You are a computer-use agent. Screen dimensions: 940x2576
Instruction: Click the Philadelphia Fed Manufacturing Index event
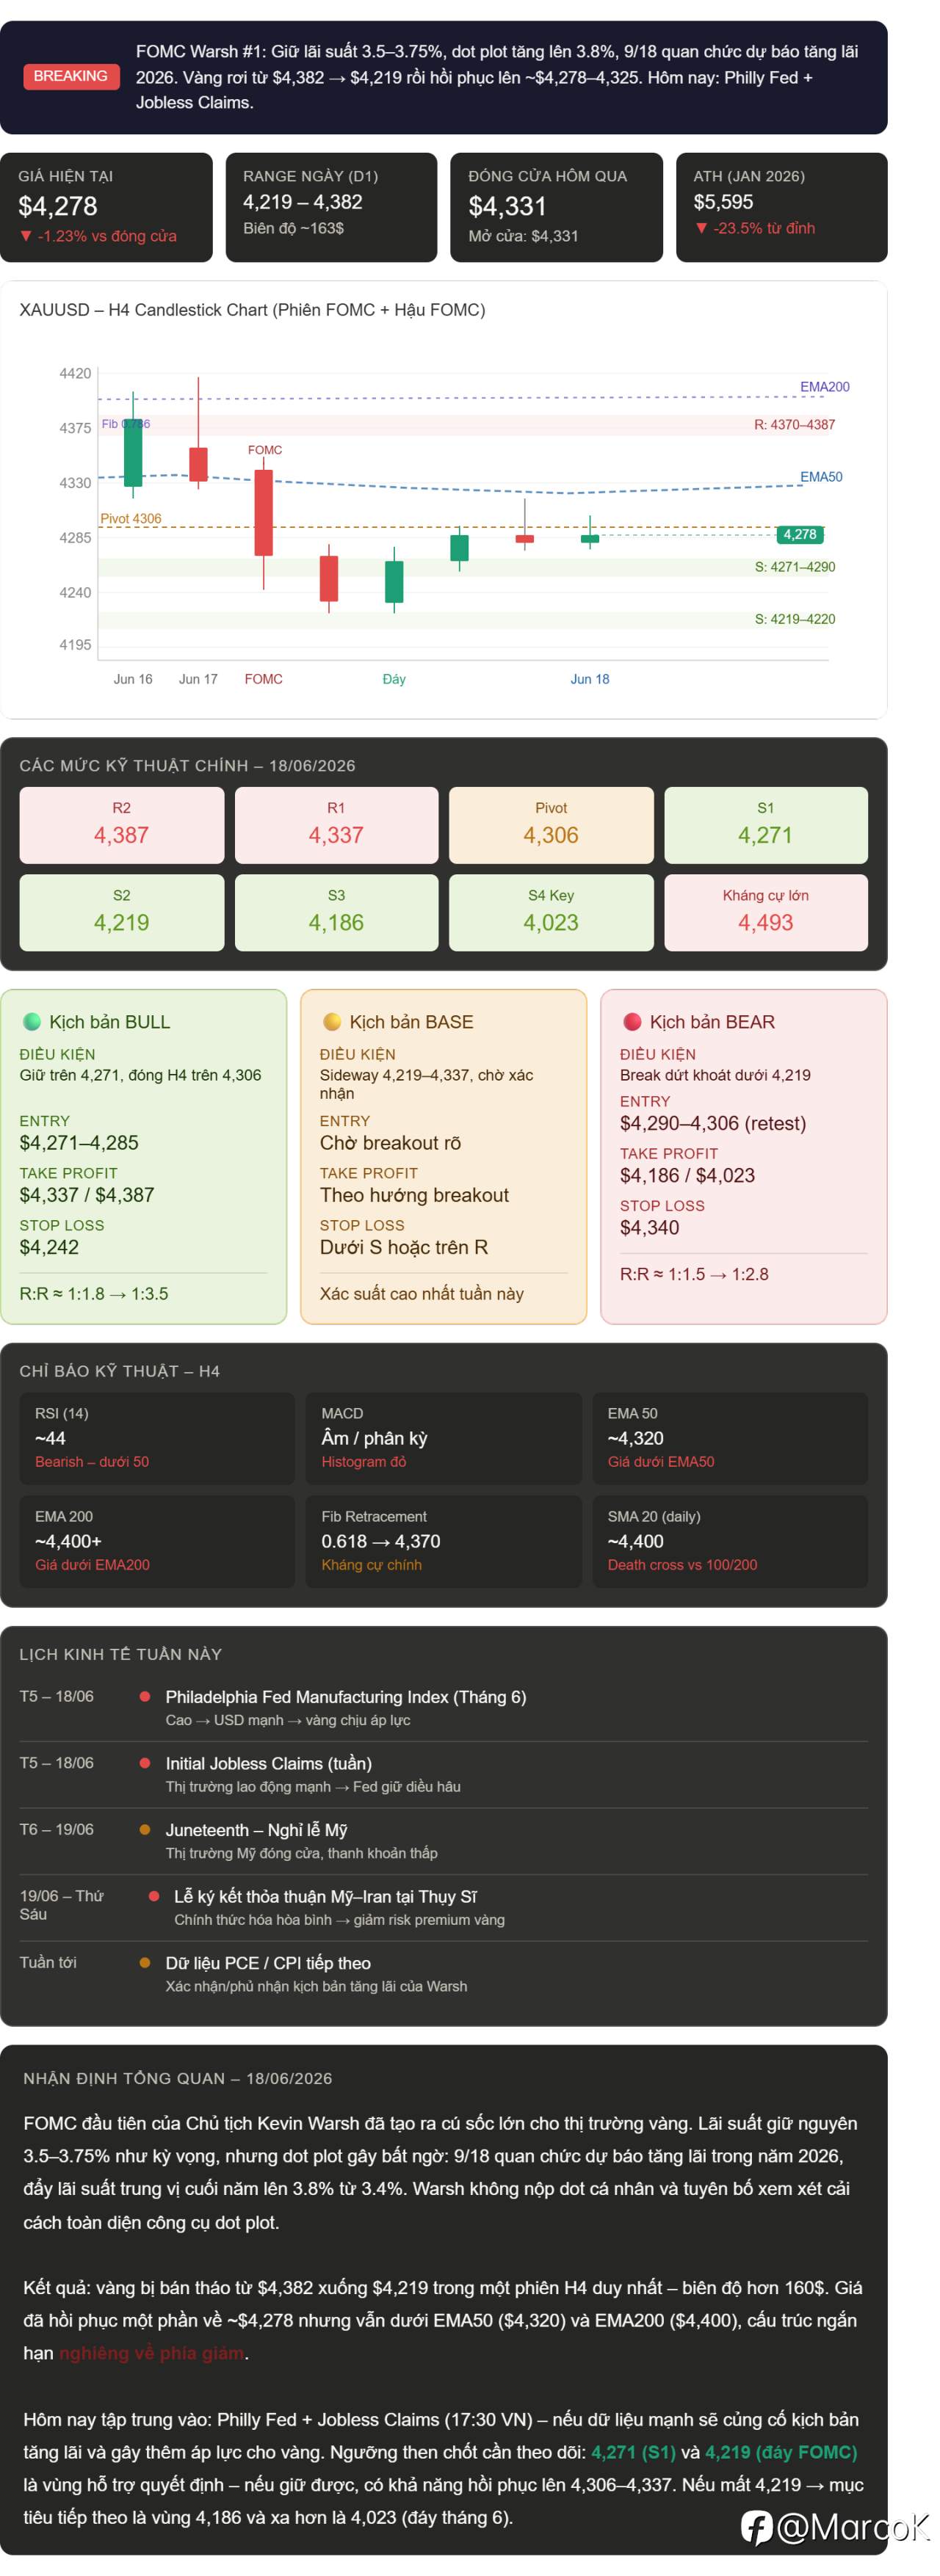tap(345, 1697)
